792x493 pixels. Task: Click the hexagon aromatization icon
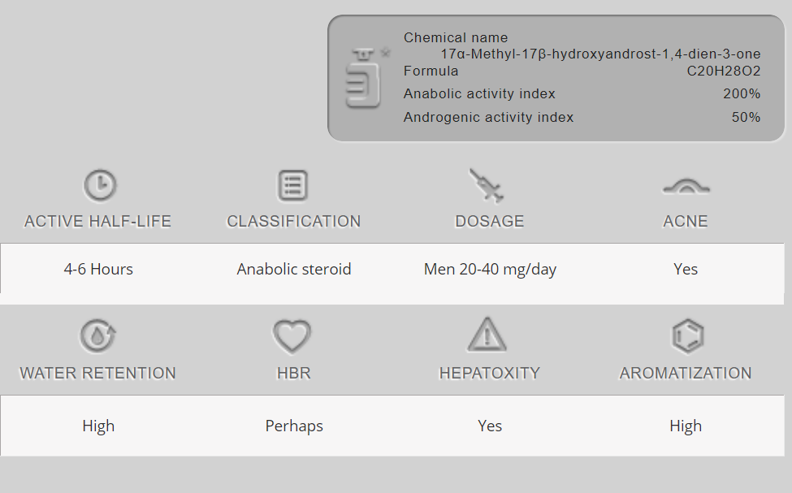(x=687, y=335)
